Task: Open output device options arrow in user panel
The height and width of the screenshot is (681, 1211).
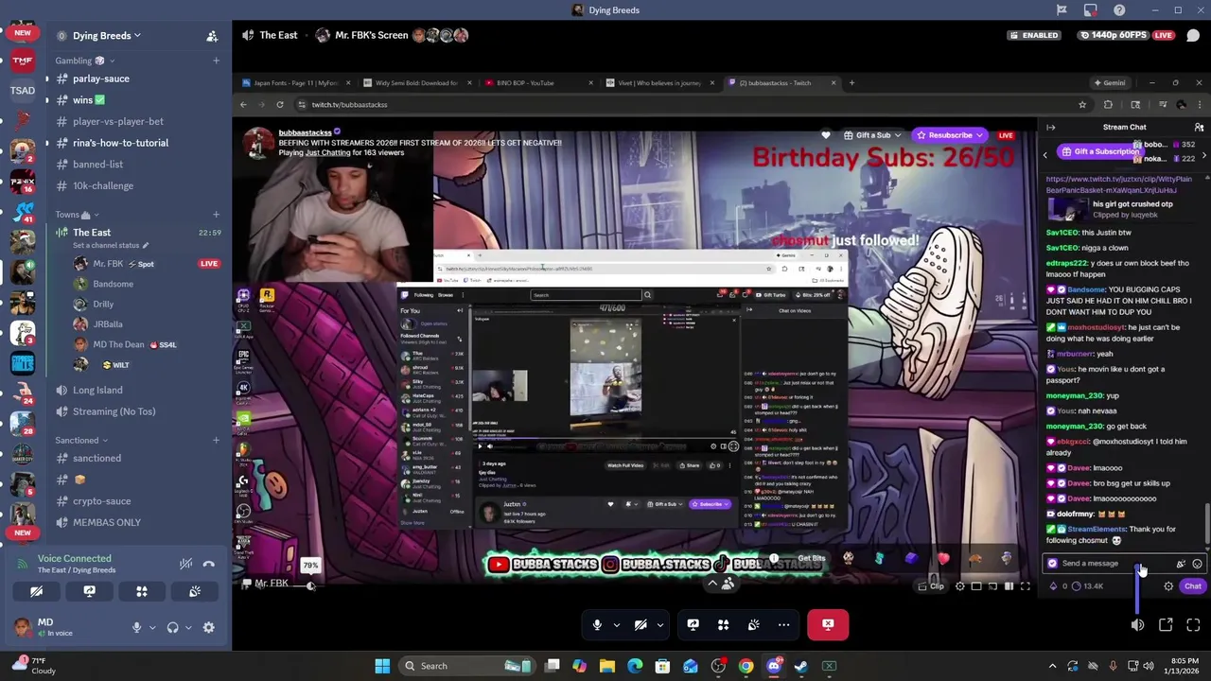Action: [188, 627]
